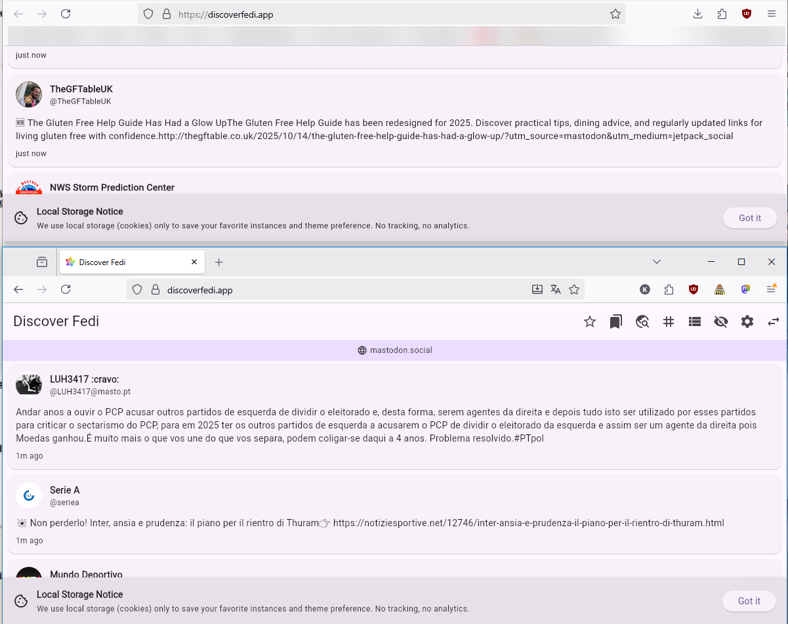
Task: Bookmark star in the back window address bar
Action: [x=615, y=14]
